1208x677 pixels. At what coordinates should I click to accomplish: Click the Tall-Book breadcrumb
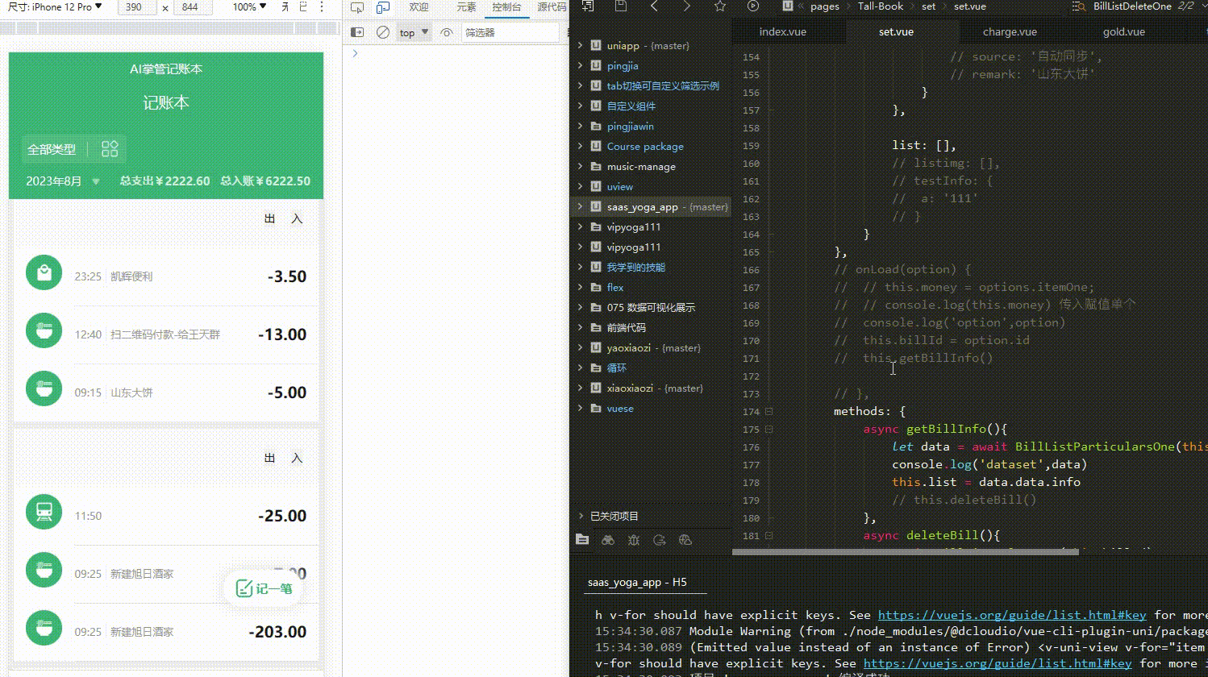point(880,6)
